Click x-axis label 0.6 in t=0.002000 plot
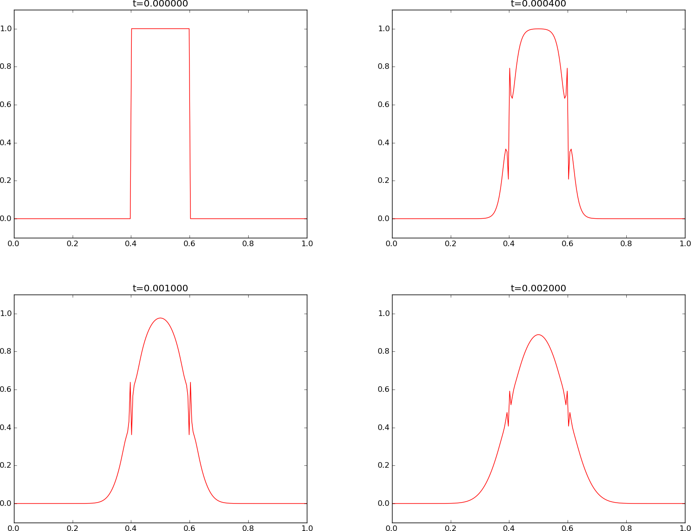 coord(568,528)
